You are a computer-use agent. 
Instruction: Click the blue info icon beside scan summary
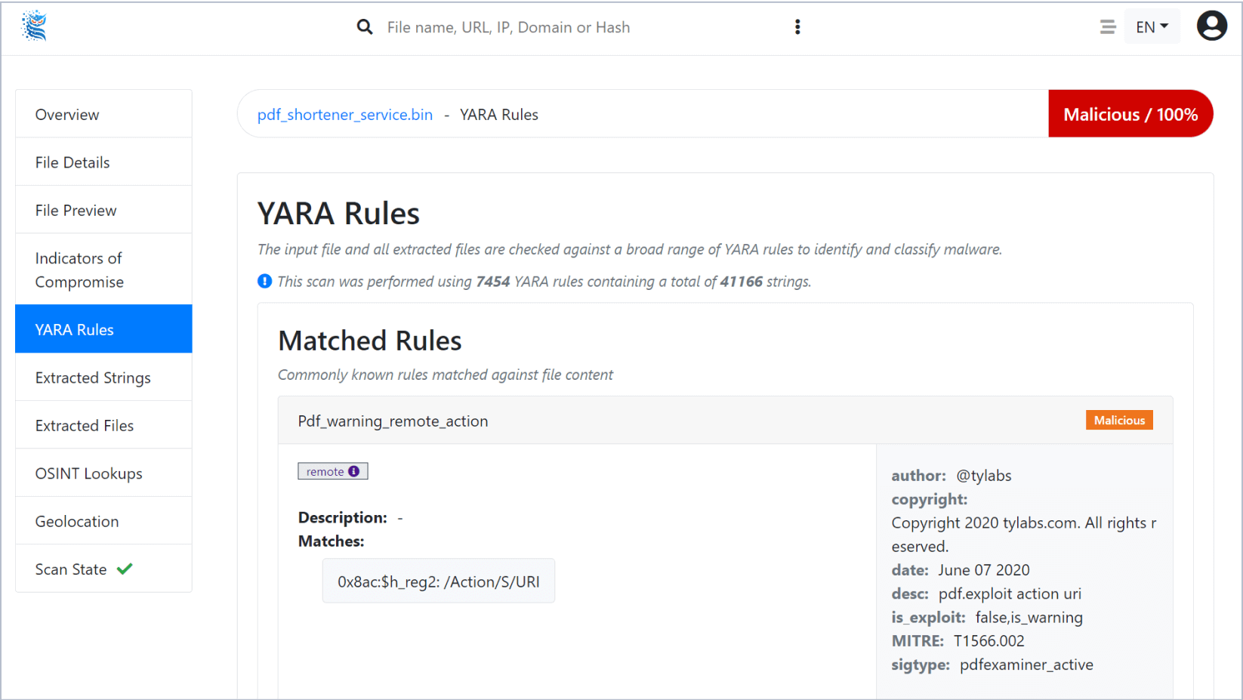264,281
